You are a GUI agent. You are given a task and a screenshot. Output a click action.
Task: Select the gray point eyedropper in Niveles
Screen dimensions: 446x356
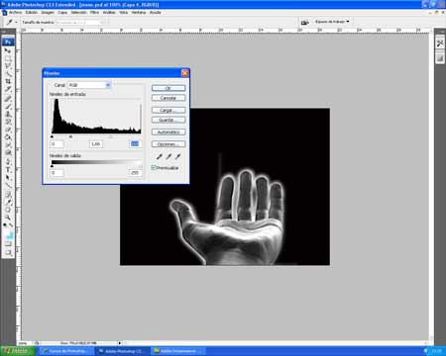point(168,156)
